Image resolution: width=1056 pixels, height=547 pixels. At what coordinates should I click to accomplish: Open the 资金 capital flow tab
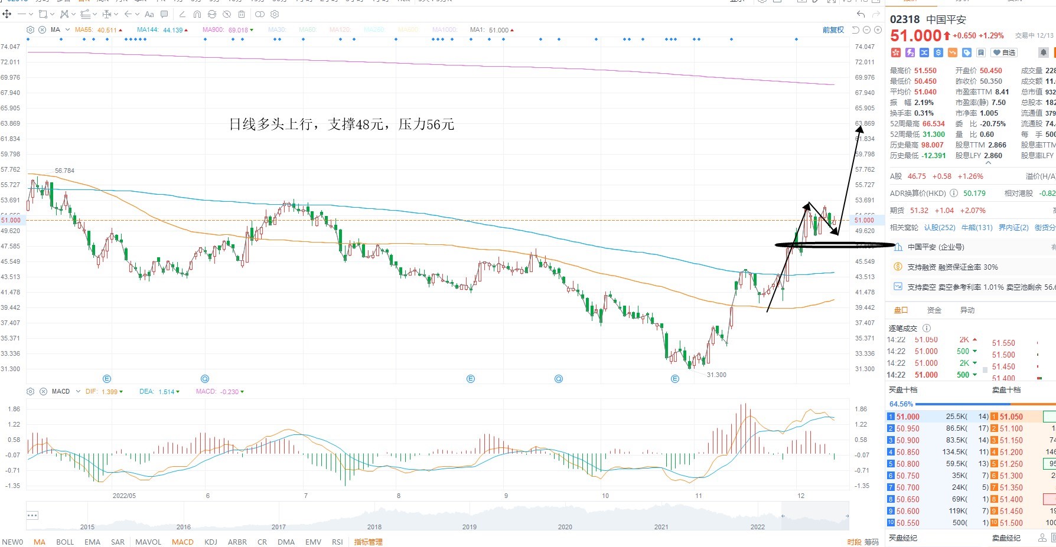(934, 310)
